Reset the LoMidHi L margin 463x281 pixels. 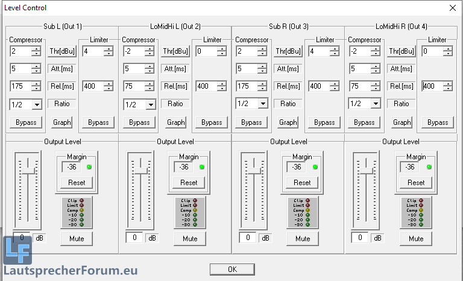tap(189, 182)
